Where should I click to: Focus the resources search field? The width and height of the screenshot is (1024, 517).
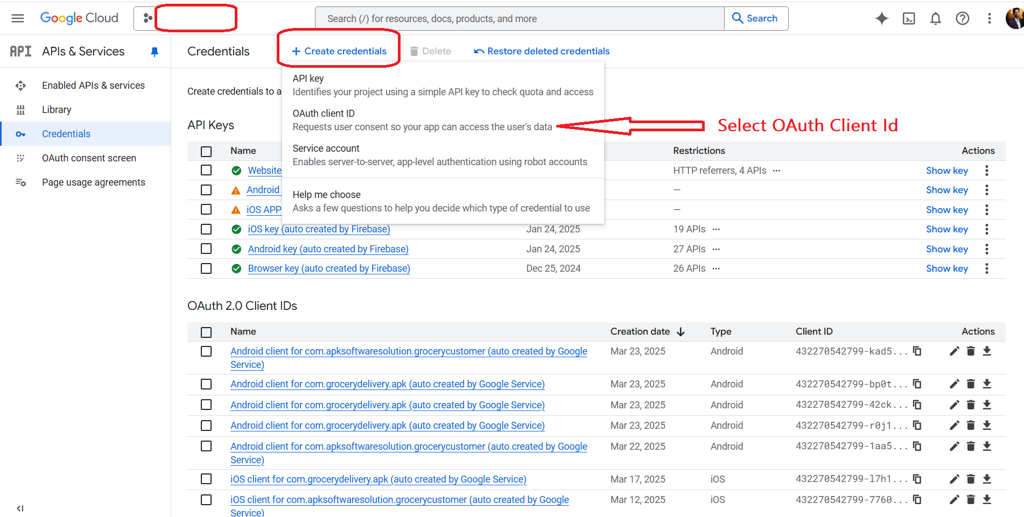520,19
